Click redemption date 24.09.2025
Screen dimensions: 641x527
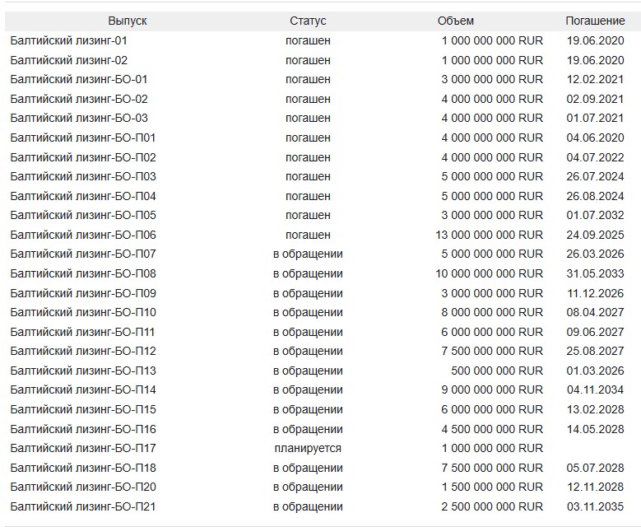point(595,235)
